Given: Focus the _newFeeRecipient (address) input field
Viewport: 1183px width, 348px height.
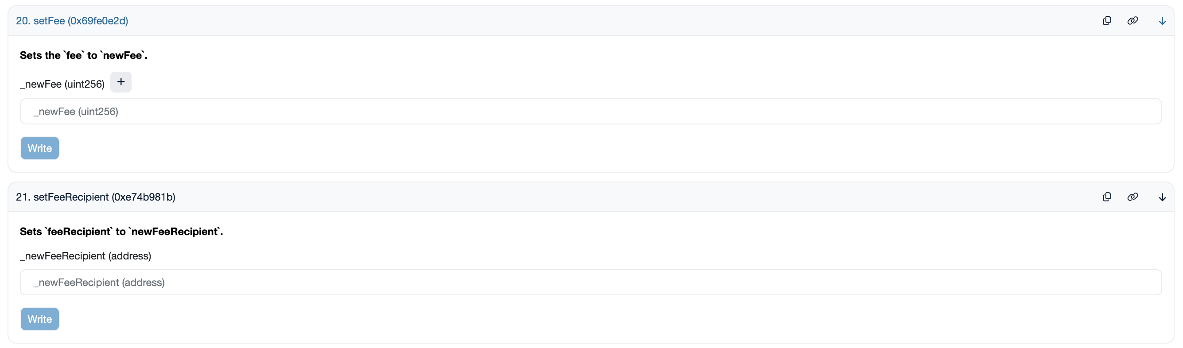Looking at the screenshot, I should (x=591, y=282).
